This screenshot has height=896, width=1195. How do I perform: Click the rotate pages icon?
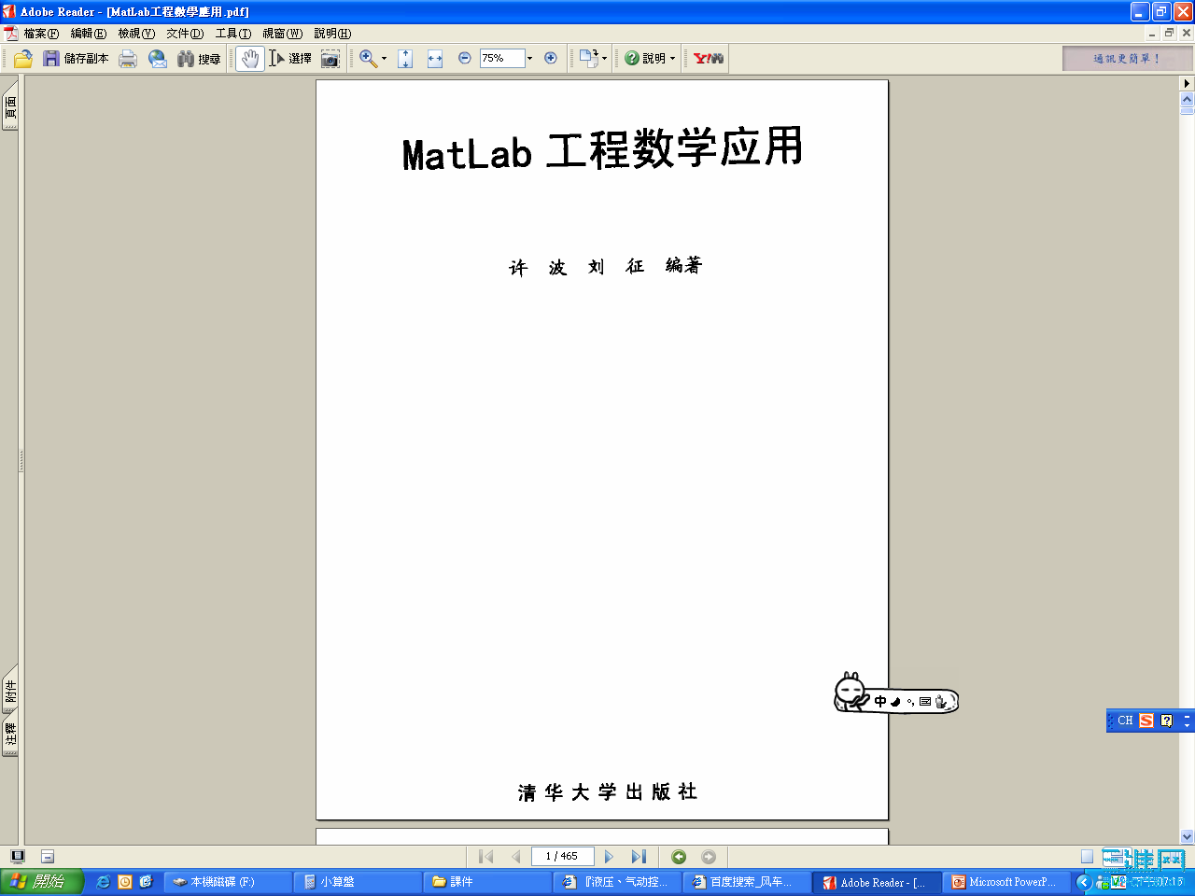[x=588, y=59]
